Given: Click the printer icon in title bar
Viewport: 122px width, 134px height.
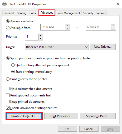Looking at the screenshot, I should point(4,4).
